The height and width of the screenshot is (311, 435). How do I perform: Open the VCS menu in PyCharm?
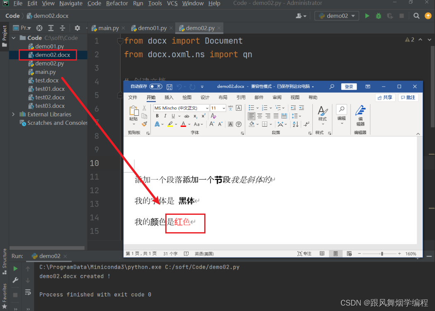pos(172,3)
